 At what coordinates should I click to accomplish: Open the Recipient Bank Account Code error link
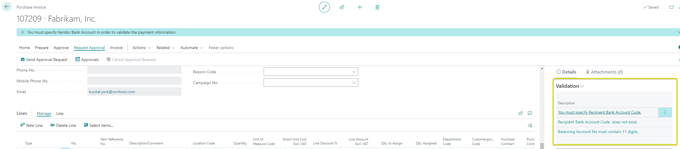[x=599, y=112]
